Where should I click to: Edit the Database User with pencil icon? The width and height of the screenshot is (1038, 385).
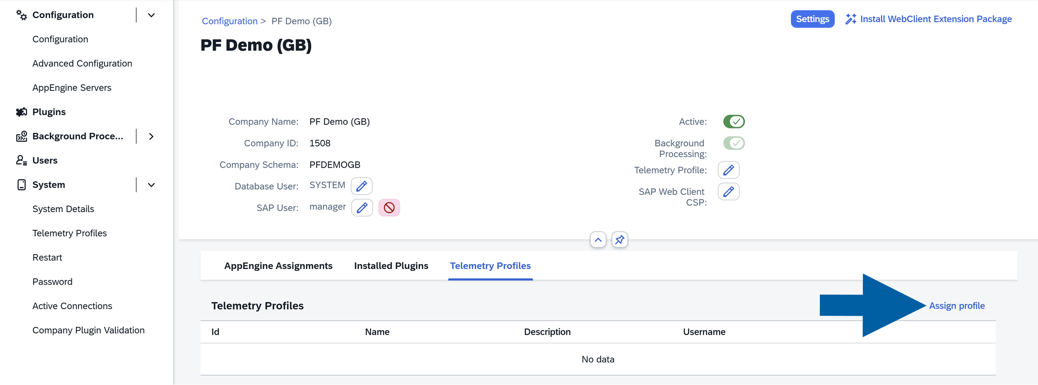point(361,186)
